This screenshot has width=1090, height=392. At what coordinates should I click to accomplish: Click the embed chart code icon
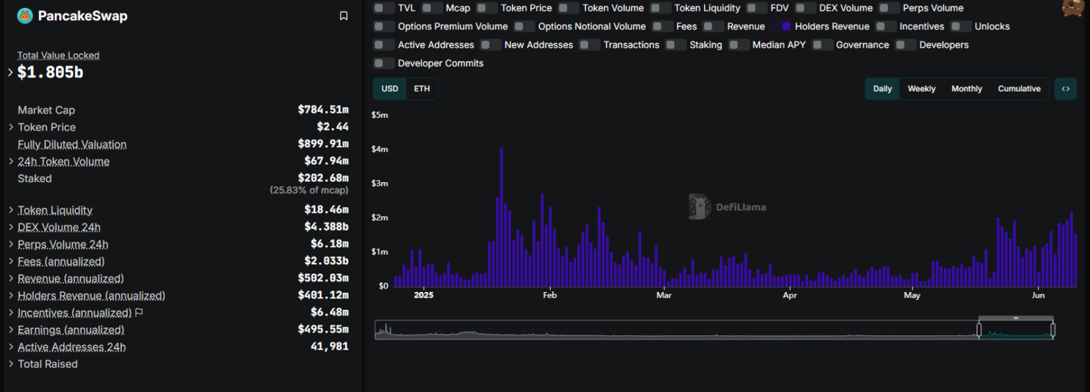[x=1065, y=89]
